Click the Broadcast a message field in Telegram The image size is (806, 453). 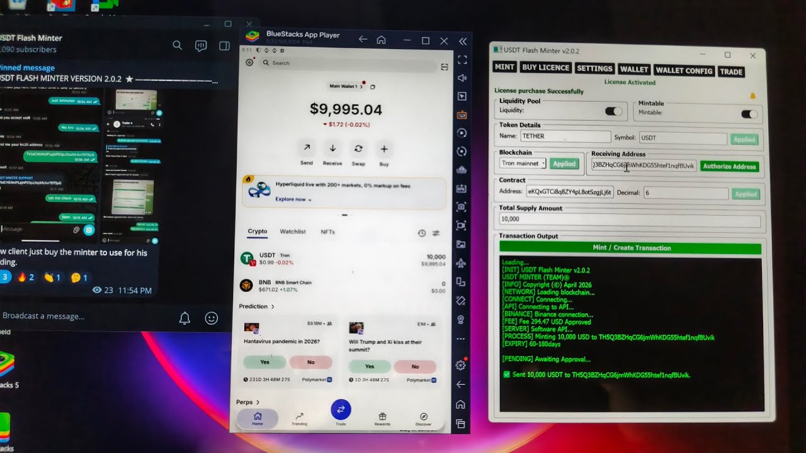pos(85,316)
